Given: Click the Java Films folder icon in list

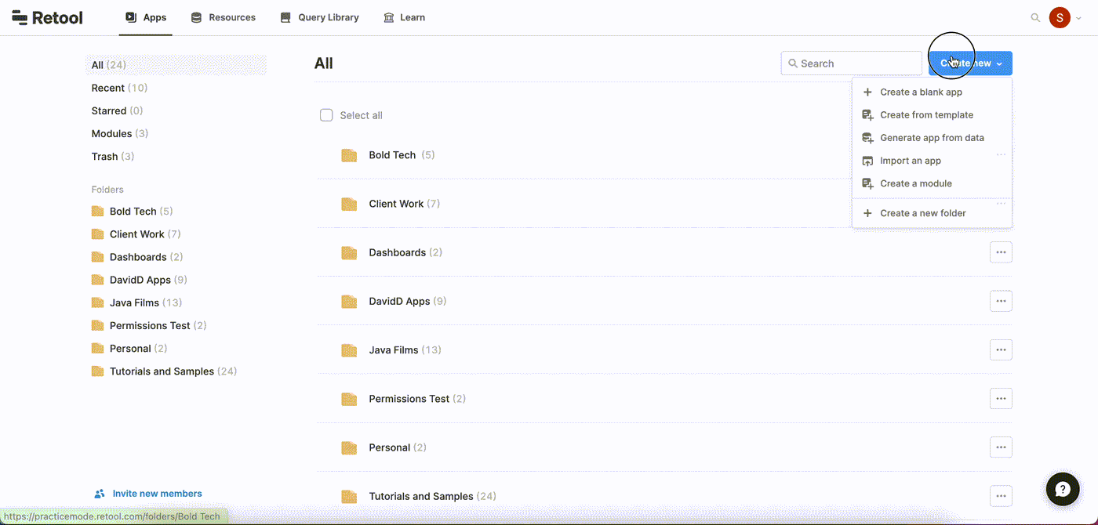Looking at the screenshot, I should point(349,350).
